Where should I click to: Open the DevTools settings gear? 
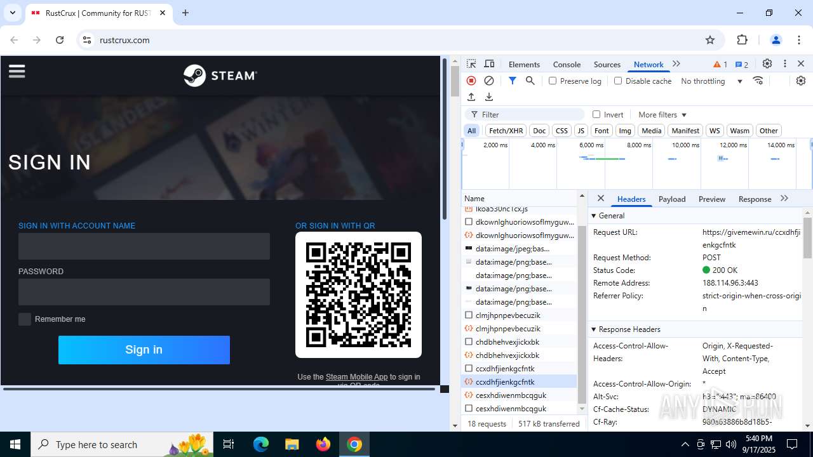[x=767, y=64]
